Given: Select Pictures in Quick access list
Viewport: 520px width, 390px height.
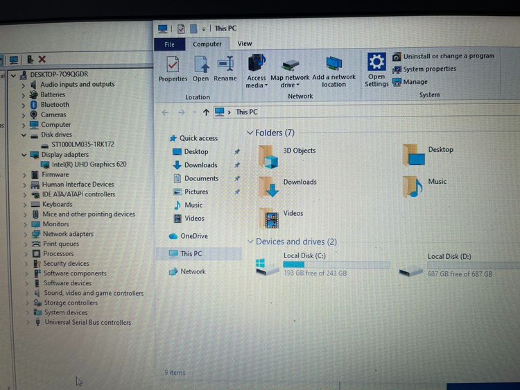Looking at the screenshot, I should pos(191,192).
